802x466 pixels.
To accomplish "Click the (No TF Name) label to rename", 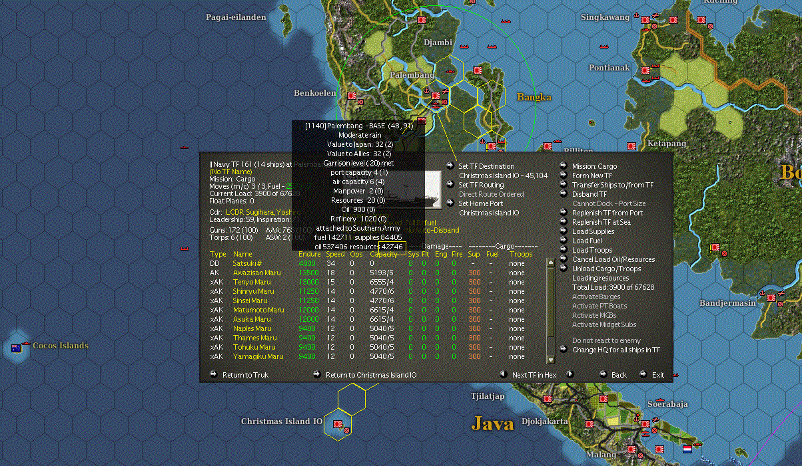I will [231, 172].
